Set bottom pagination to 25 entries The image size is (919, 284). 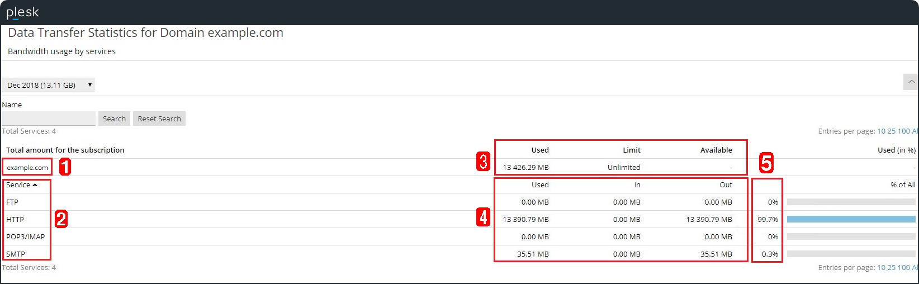point(891,268)
